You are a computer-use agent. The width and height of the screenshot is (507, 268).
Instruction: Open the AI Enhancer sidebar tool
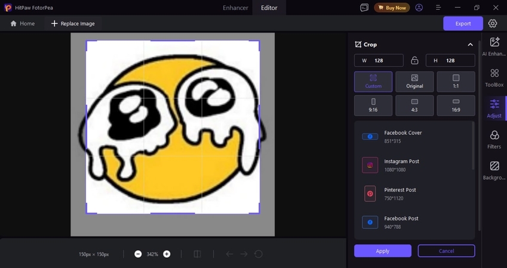click(x=494, y=46)
